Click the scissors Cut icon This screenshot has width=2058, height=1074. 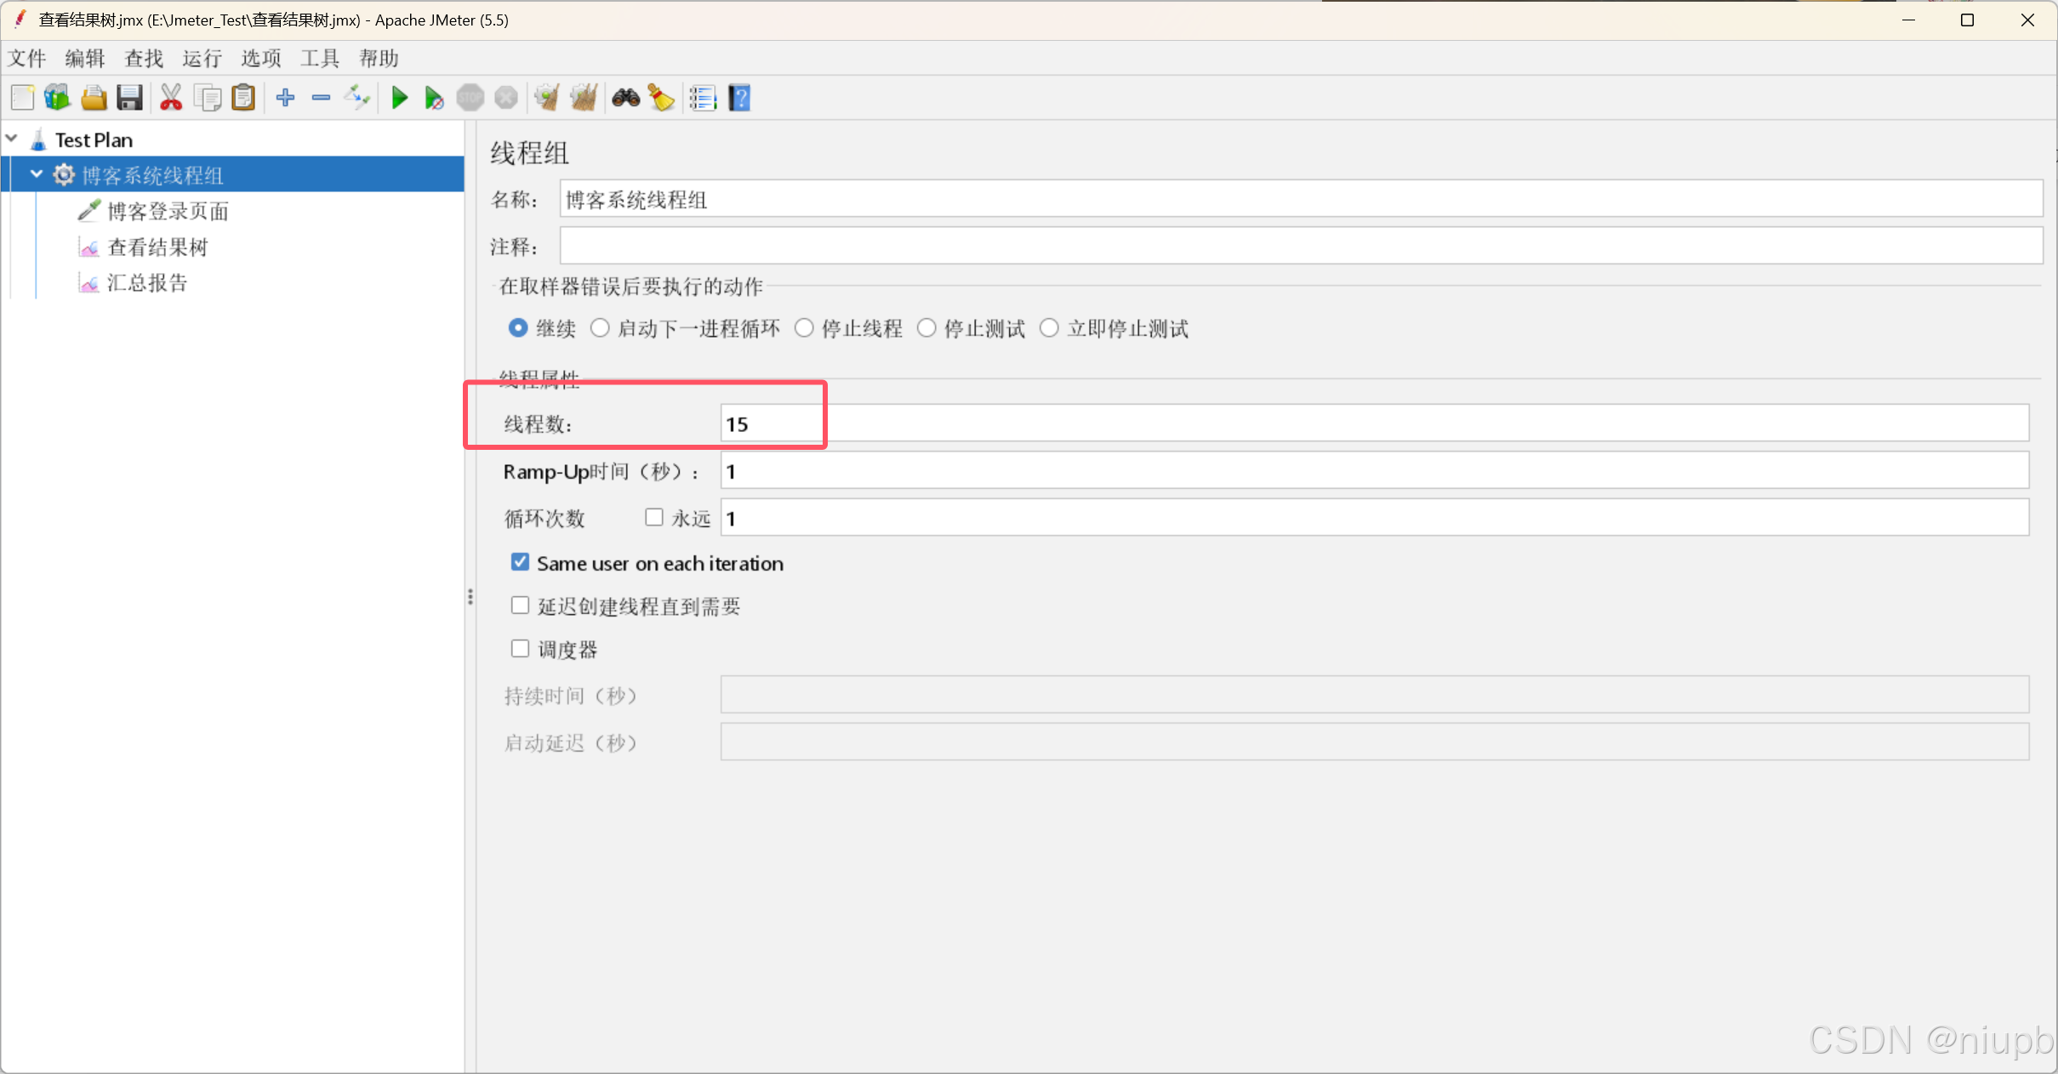pos(171,98)
